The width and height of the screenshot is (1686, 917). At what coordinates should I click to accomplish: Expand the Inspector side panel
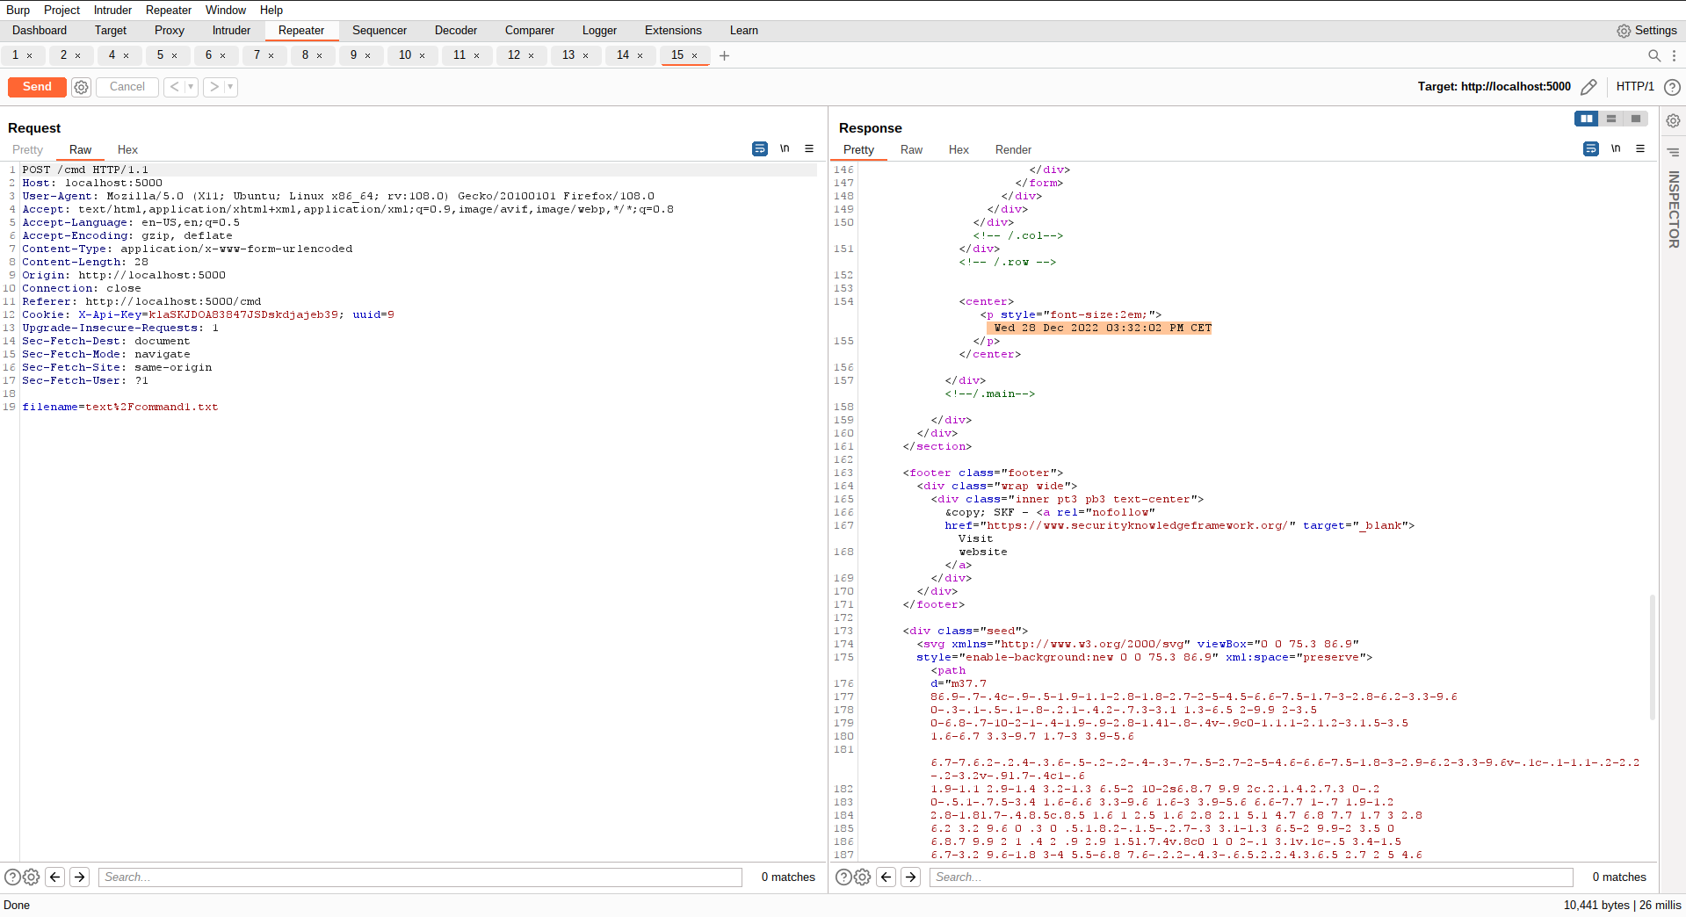(x=1674, y=209)
